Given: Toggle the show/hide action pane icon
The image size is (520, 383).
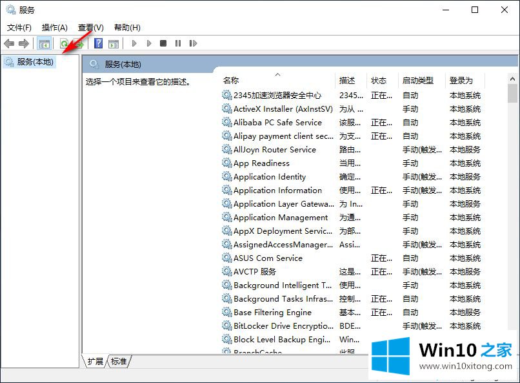Looking at the screenshot, I should coord(114,43).
